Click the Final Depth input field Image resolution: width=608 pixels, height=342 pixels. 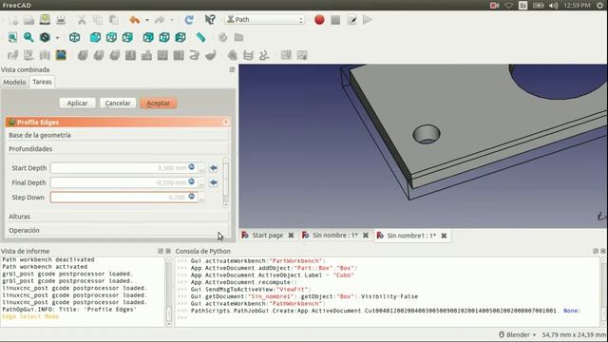pyautogui.click(x=124, y=182)
